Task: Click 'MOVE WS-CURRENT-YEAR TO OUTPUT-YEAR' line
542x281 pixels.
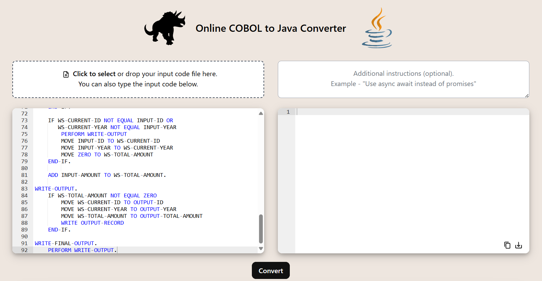Action: click(x=119, y=209)
